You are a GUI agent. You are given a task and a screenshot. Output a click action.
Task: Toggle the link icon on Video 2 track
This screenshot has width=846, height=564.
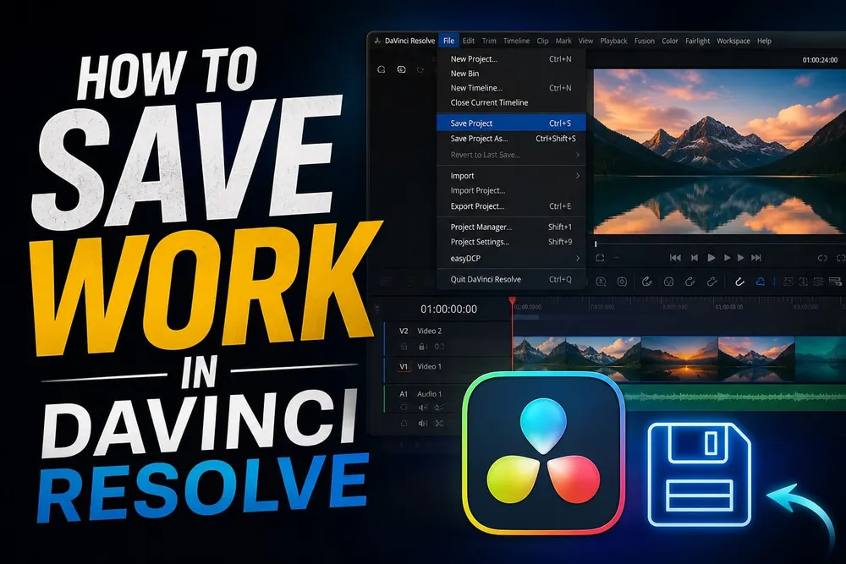[440, 346]
